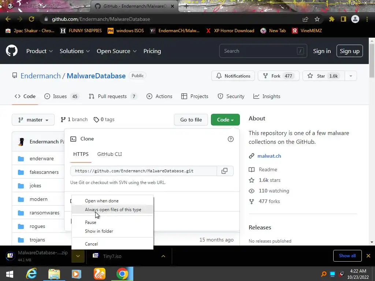Launch Internet Explorer from taskbar
Image resolution: width=375 pixels, height=281 pixels.
31,274
